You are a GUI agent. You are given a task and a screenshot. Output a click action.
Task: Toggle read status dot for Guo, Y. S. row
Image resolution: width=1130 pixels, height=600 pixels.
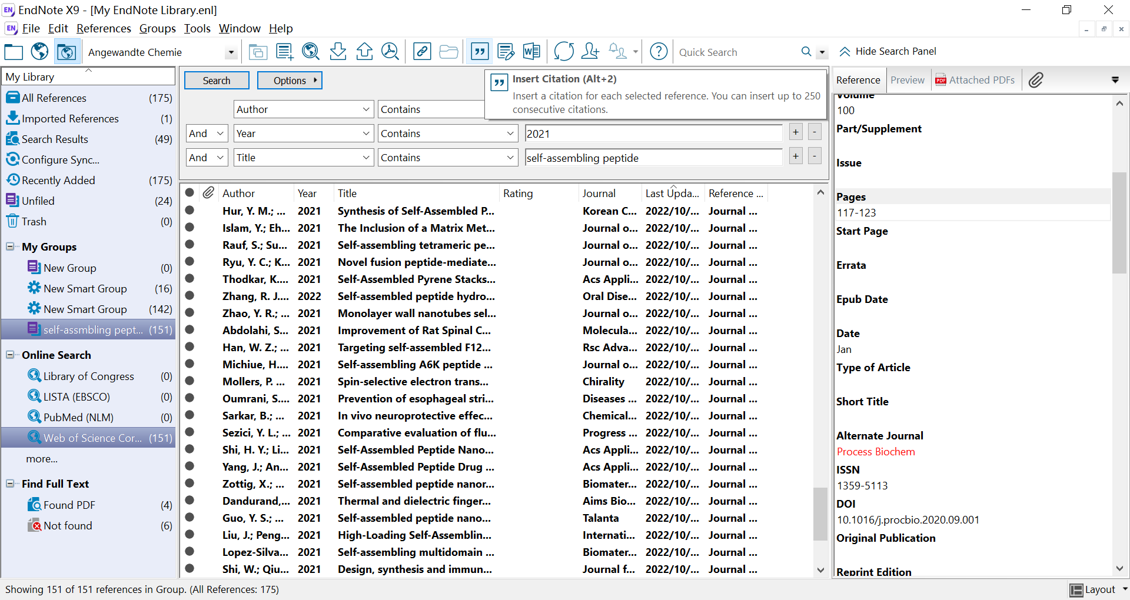pyautogui.click(x=190, y=517)
